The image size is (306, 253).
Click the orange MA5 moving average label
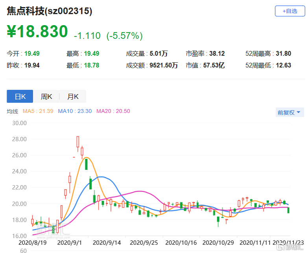[x=38, y=111]
